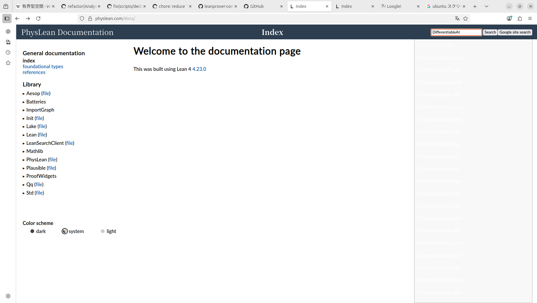Select the dark color scheme
The width and height of the screenshot is (537, 303).
click(x=32, y=231)
